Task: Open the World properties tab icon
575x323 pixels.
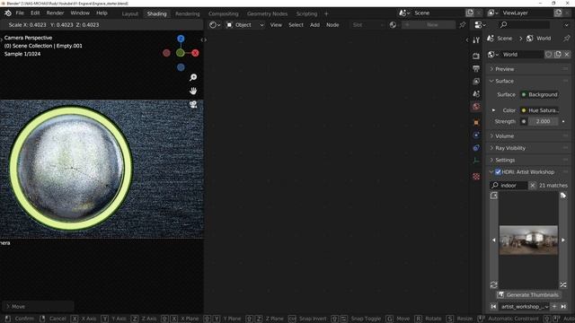Action: pyautogui.click(x=476, y=107)
